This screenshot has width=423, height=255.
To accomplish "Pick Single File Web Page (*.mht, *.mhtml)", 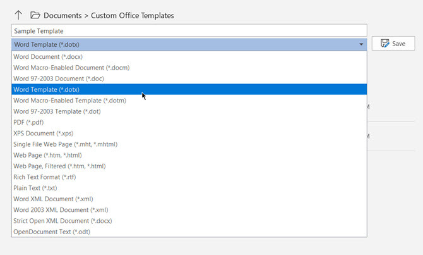I will pos(189,144).
